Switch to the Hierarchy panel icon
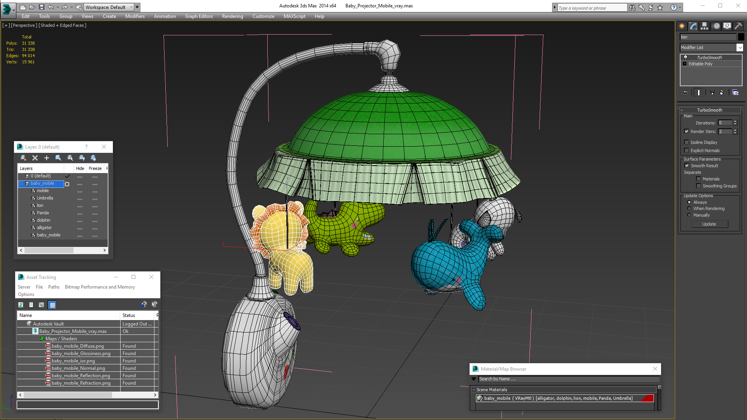The image size is (747, 420). tap(705, 26)
